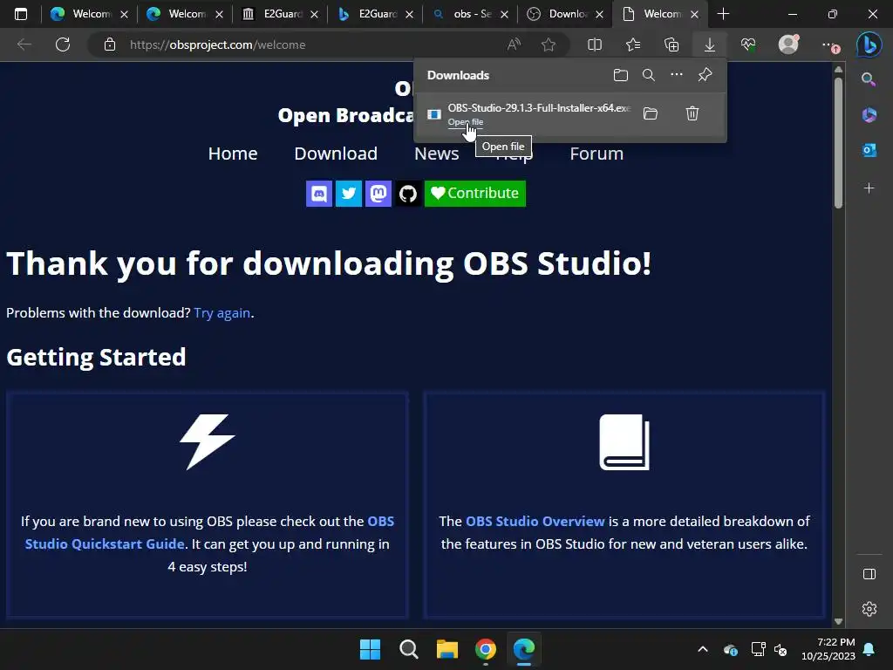893x670 pixels.
Task: Go to Home in site navigation
Action: pos(232,154)
